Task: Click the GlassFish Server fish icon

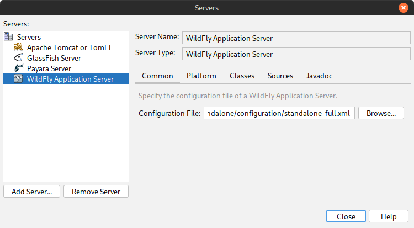Action: (x=18, y=57)
